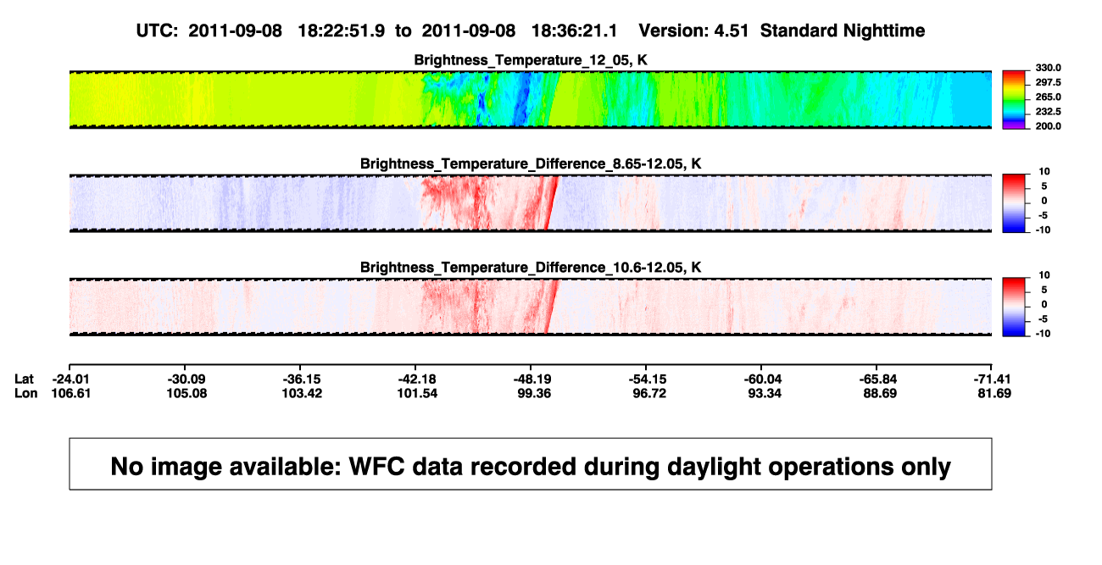Click the Brightness_Temperature_12_05 panel title
Screen dimensions: 1102x565
(x=531, y=59)
